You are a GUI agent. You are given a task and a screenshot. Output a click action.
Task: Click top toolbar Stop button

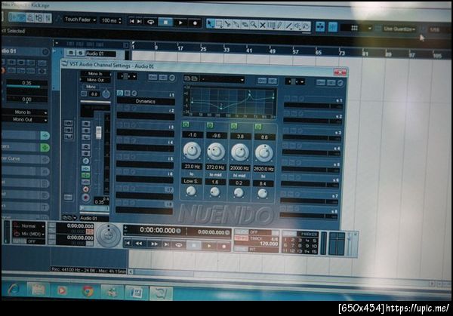pyautogui.click(x=165, y=22)
